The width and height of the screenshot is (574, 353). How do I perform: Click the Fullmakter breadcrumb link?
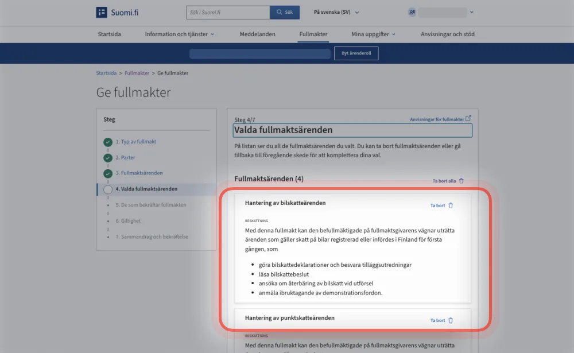[137, 73]
